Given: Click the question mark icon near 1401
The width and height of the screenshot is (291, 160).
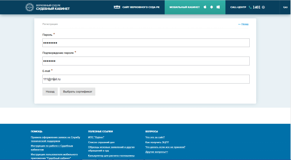Looking at the screenshot, I should click(x=263, y=7).
